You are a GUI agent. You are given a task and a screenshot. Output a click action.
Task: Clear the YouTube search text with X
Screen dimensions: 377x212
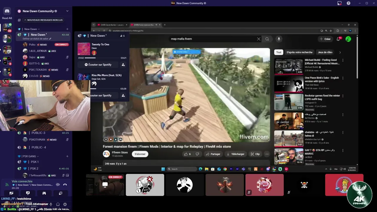point(259,39)
